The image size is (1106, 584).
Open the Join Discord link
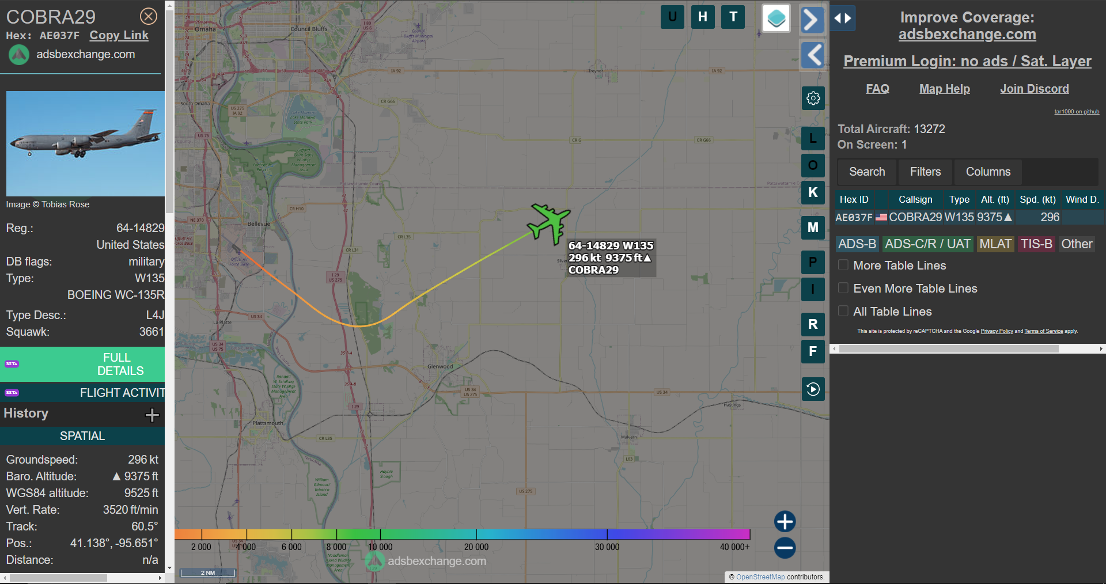click(x=1034, y=89)
